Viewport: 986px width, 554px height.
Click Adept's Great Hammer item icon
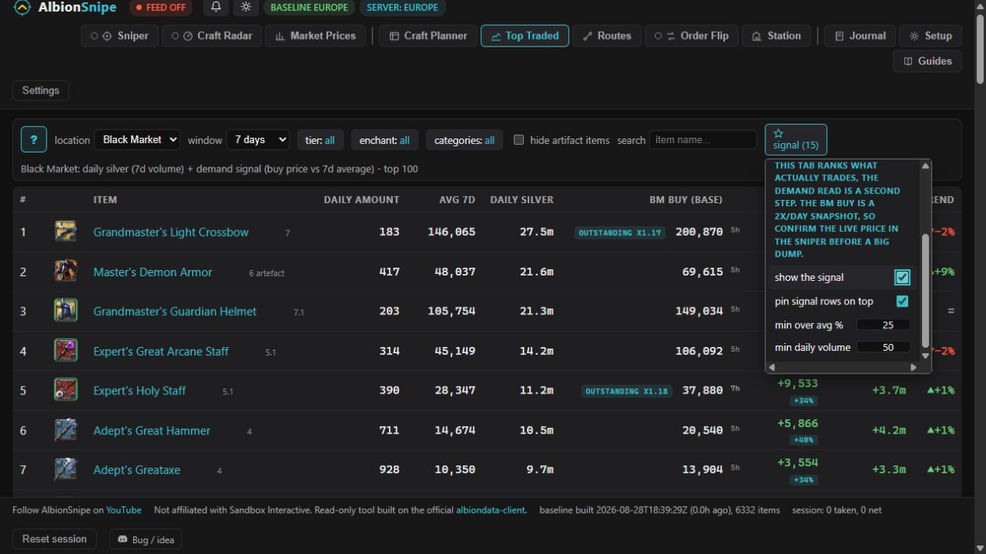point(65,430)
